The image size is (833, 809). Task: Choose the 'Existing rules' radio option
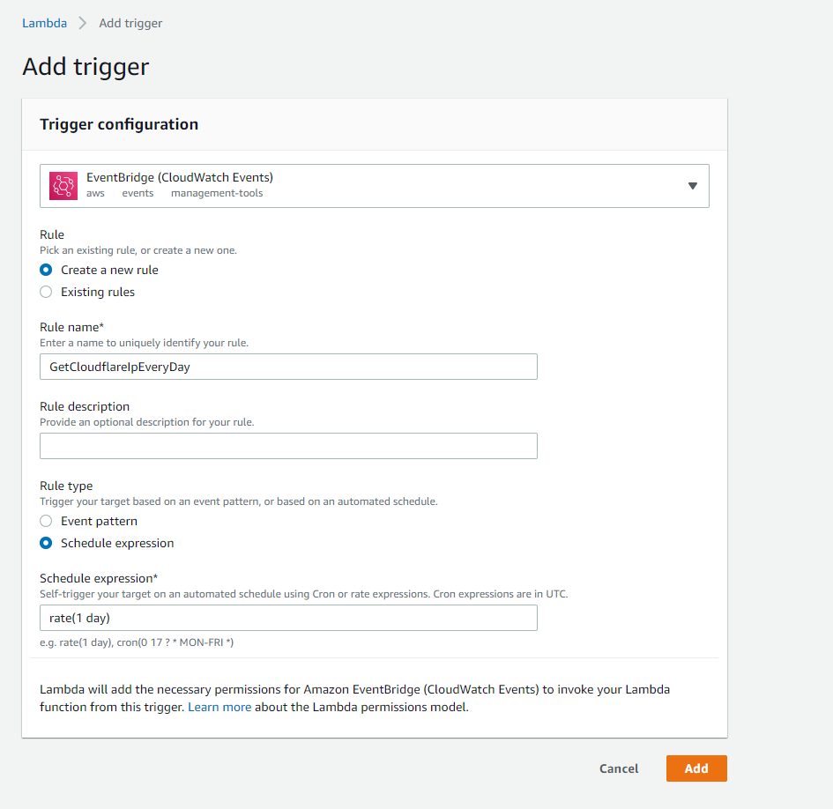click(x=47, y=292)
